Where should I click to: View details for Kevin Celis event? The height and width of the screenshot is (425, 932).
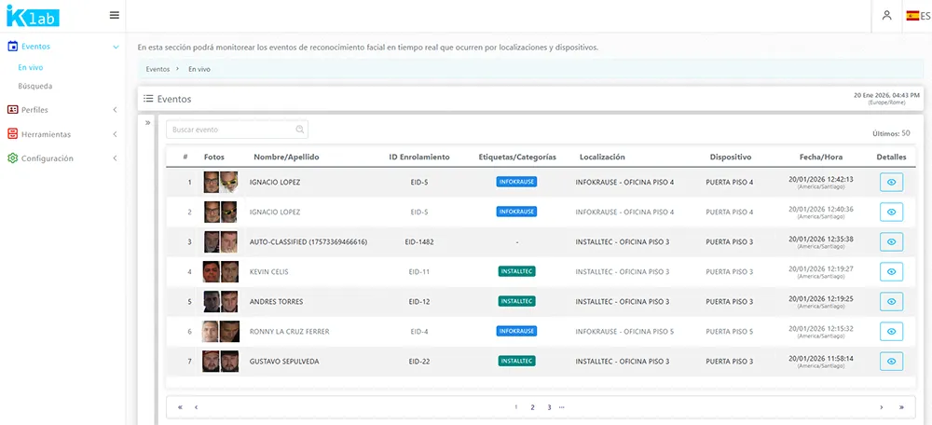[891, 272]
